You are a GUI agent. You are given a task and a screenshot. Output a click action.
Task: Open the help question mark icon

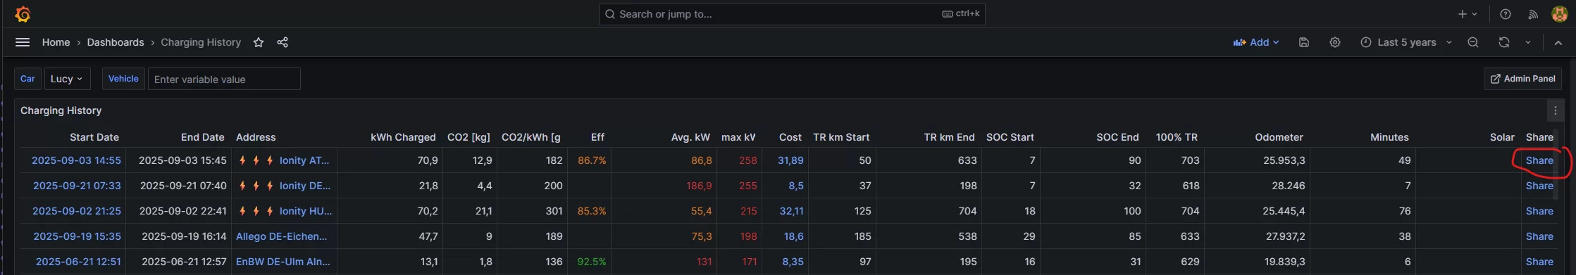pyautogui.click(x=1506, y=14)
